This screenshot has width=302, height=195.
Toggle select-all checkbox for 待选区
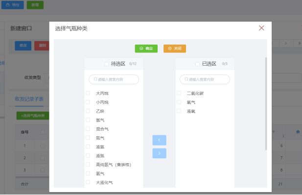pyautogui.click(x=107, y=64)
